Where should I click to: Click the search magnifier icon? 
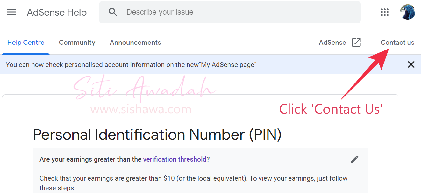click(113, 12)
